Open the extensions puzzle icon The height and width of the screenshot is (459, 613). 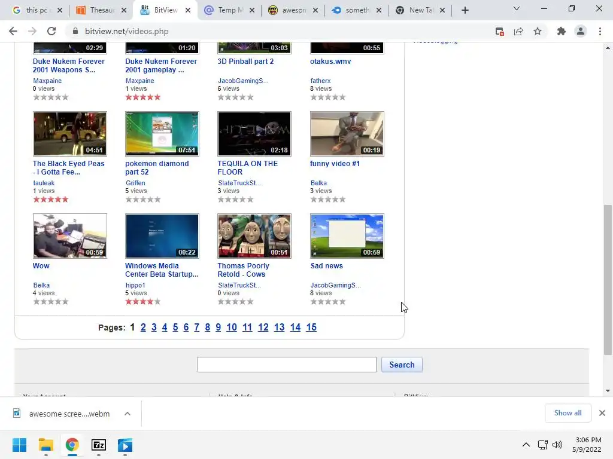pos(562,32)
